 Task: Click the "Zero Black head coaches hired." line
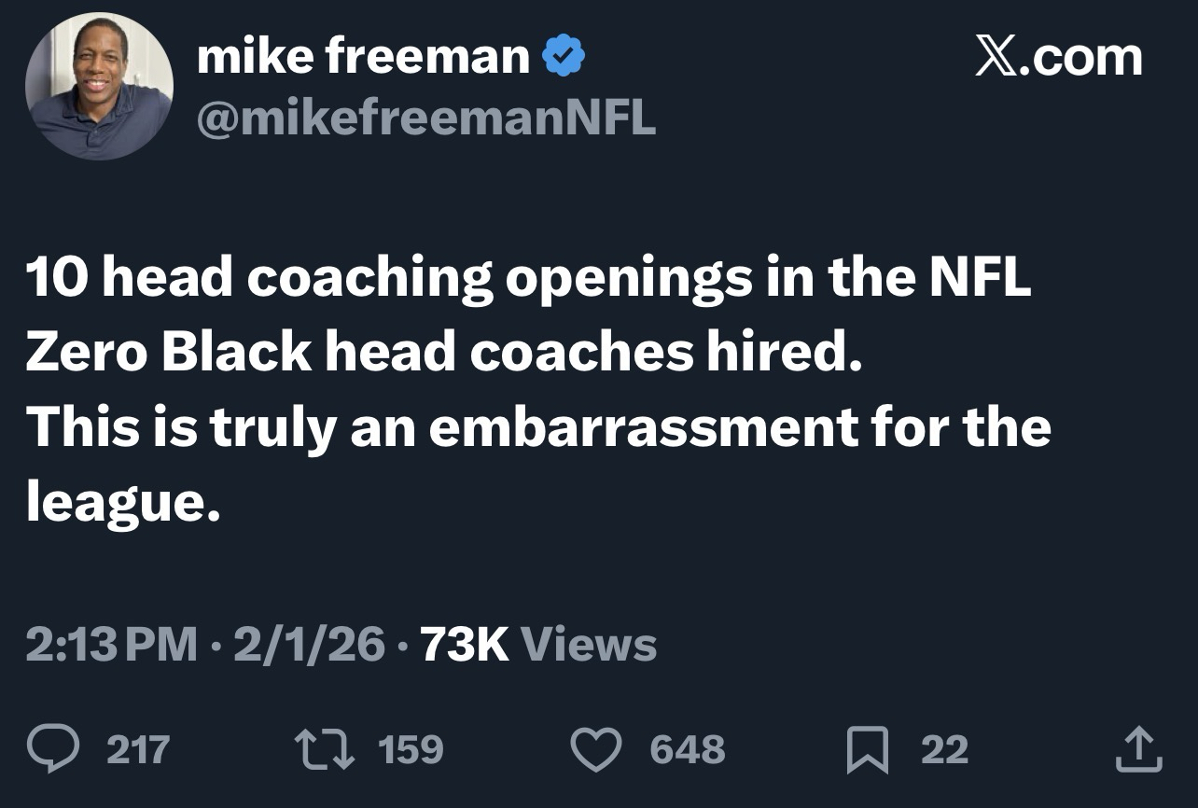pos(439,352)
